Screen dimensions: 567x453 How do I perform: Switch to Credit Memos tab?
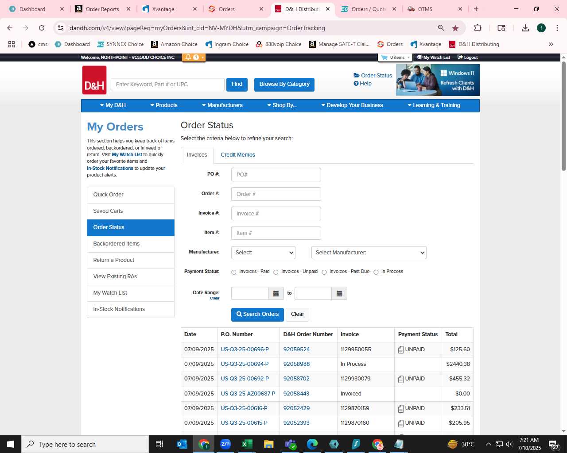click(x=238, y=155)
